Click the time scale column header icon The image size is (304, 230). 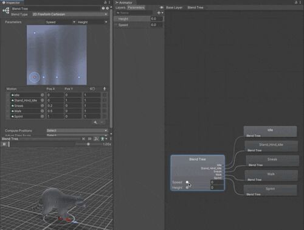click(x=92, y=89)
